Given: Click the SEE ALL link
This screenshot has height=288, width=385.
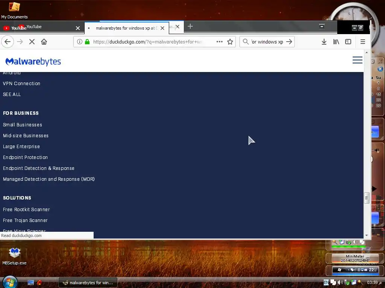Looking at the screenshot, I should point(12,94).
